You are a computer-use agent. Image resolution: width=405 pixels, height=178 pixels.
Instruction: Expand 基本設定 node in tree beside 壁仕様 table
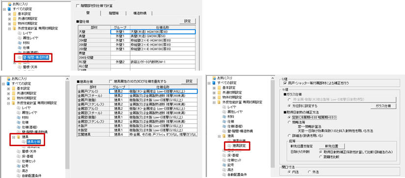(9, 14)
